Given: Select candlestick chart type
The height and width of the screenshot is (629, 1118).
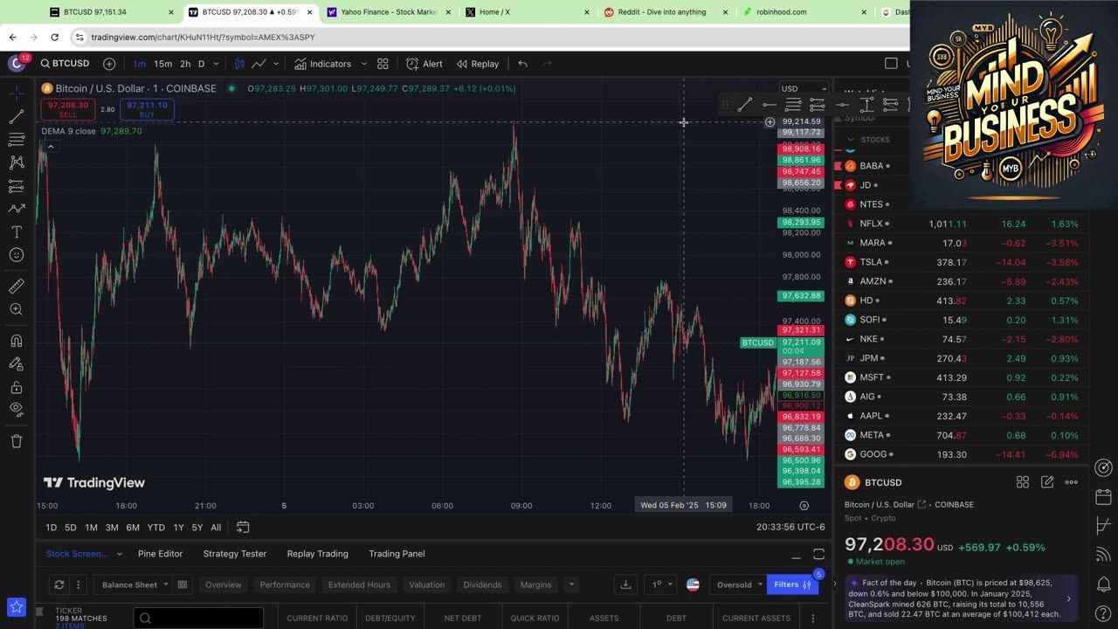Looking at the screenshot, I should pos(239,64).
